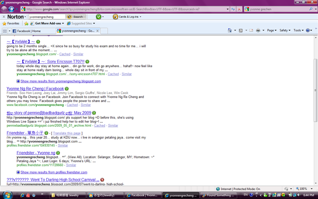
Task: Open Norton Cards & Log-ins
Action: (127, 16)
